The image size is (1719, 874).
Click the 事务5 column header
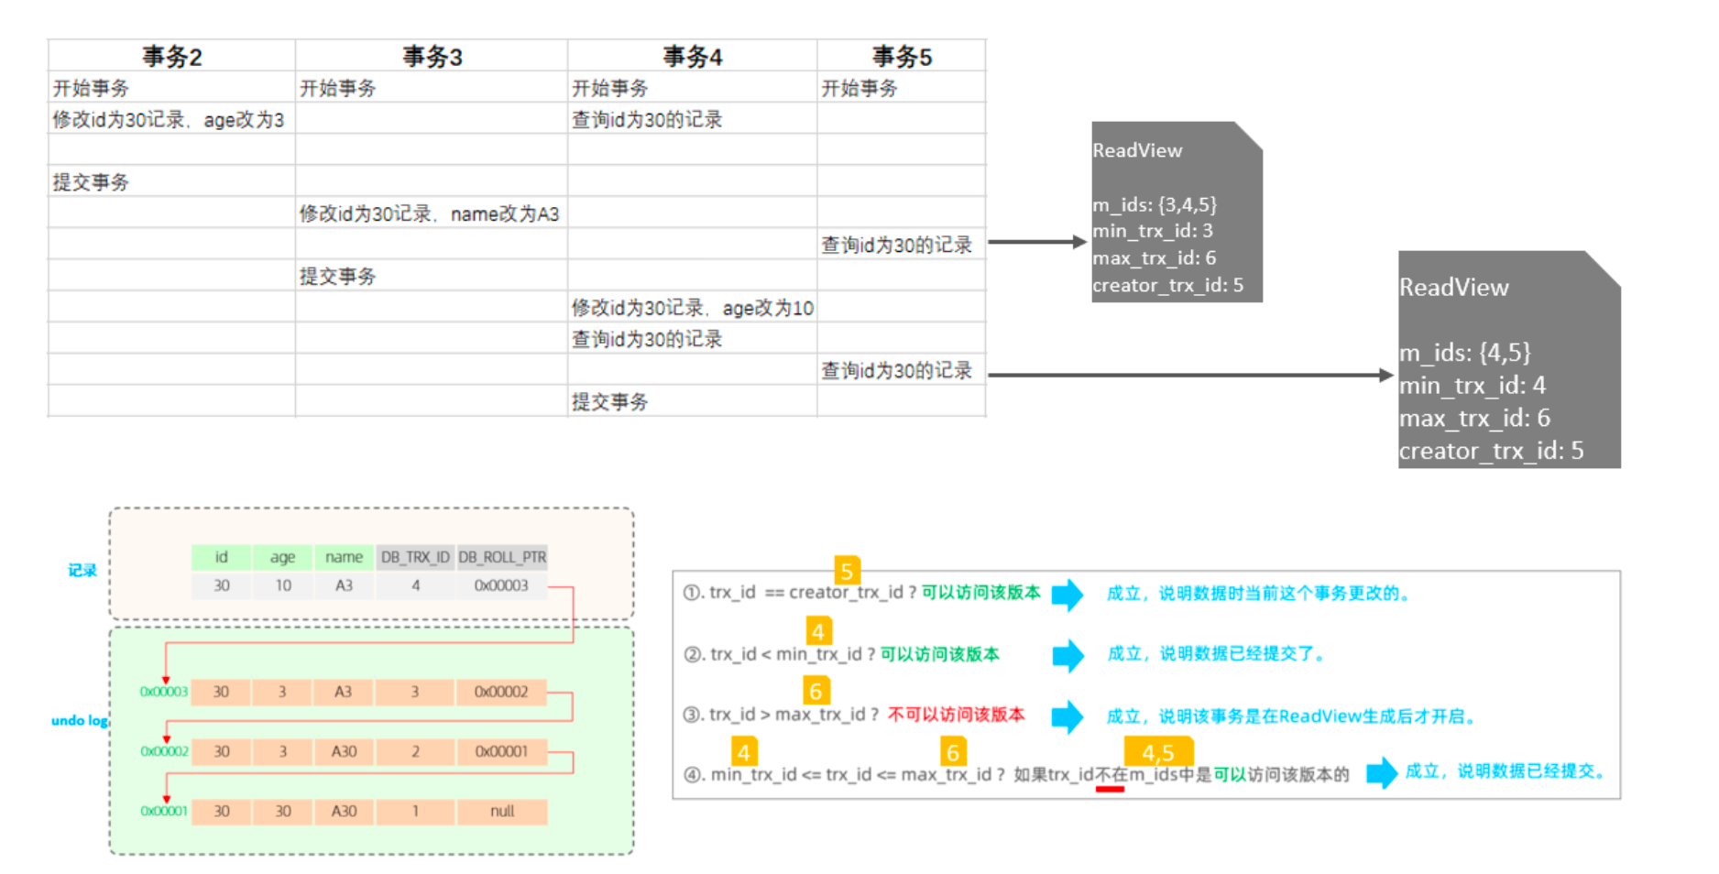pyautogui.click(x=902, y=56)
